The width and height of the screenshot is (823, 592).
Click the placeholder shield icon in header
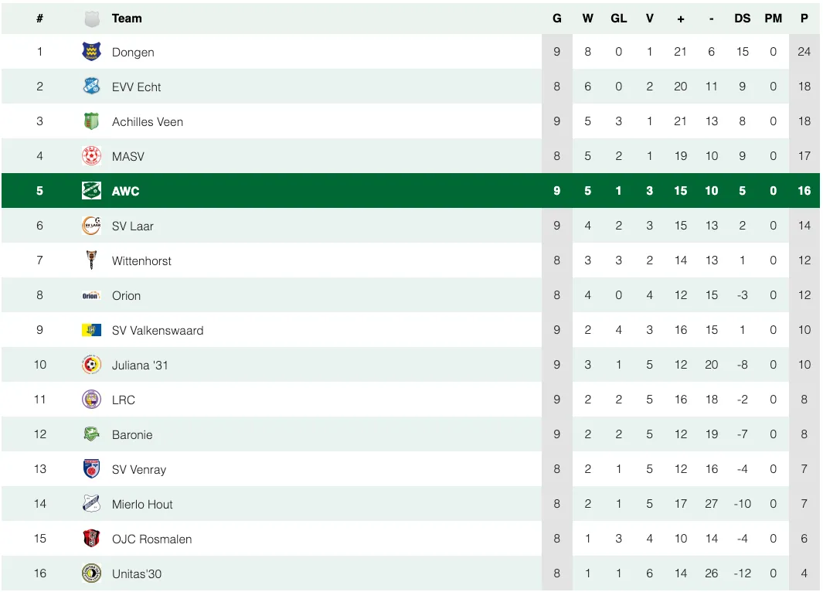91,19
